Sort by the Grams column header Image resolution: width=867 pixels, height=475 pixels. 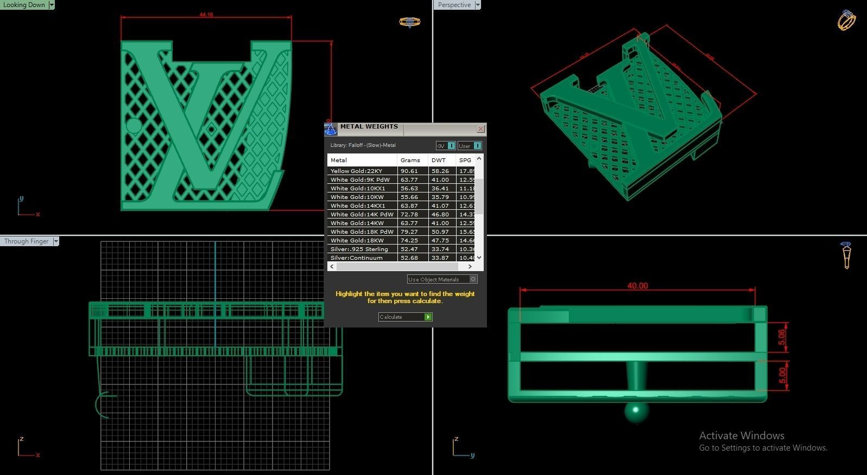tap(413, 160)
